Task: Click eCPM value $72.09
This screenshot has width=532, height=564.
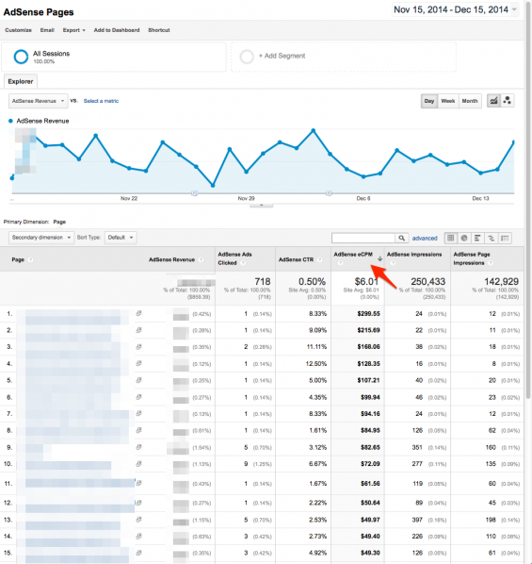Action: click(x=370, y=464)
